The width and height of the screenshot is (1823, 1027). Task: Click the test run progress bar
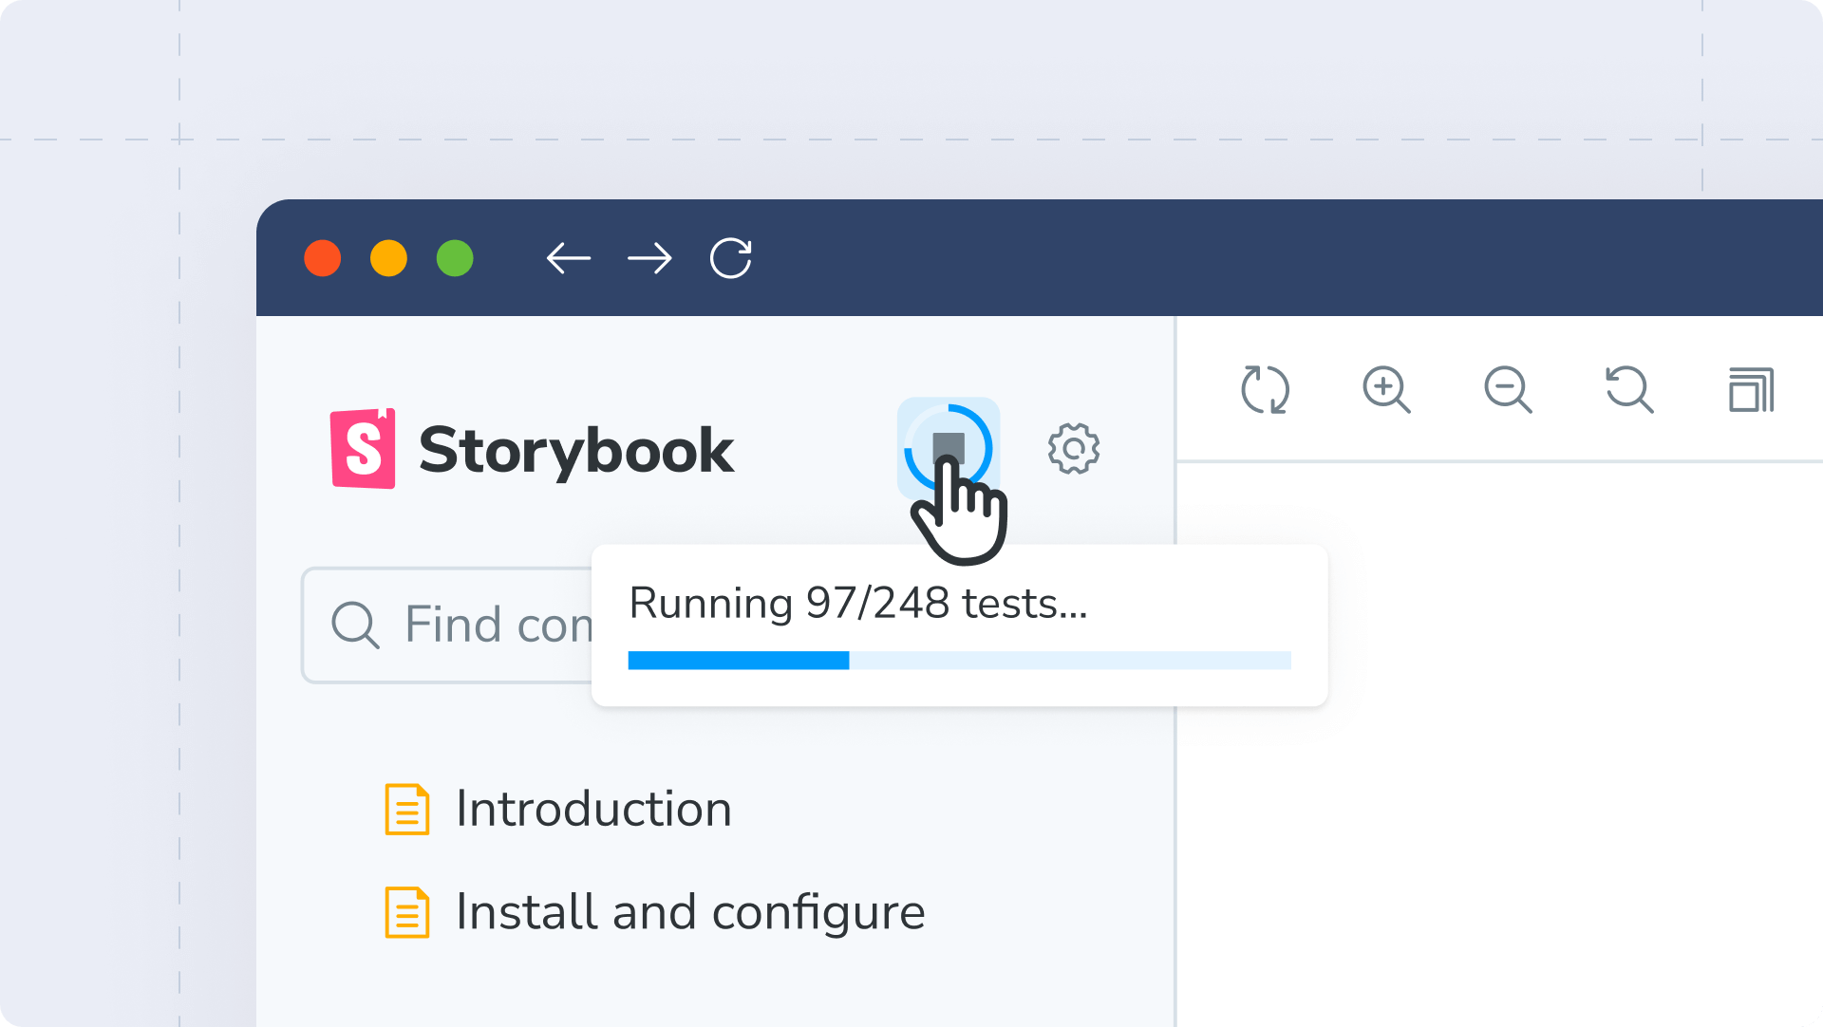tap(959, 659)
